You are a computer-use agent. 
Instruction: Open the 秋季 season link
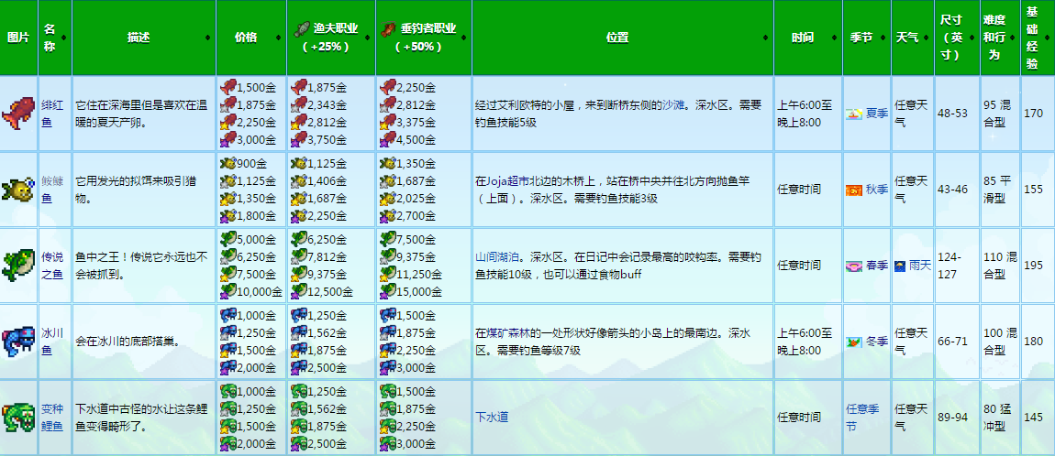click(877, 190)
